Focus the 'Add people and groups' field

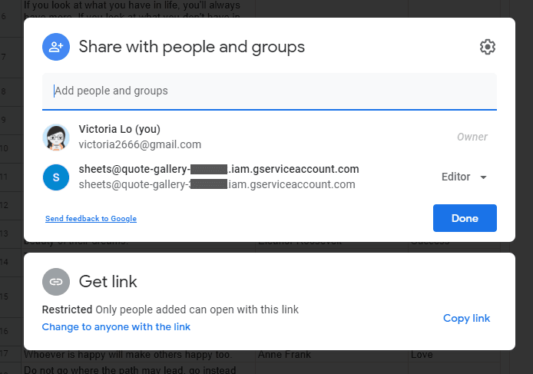269,91
